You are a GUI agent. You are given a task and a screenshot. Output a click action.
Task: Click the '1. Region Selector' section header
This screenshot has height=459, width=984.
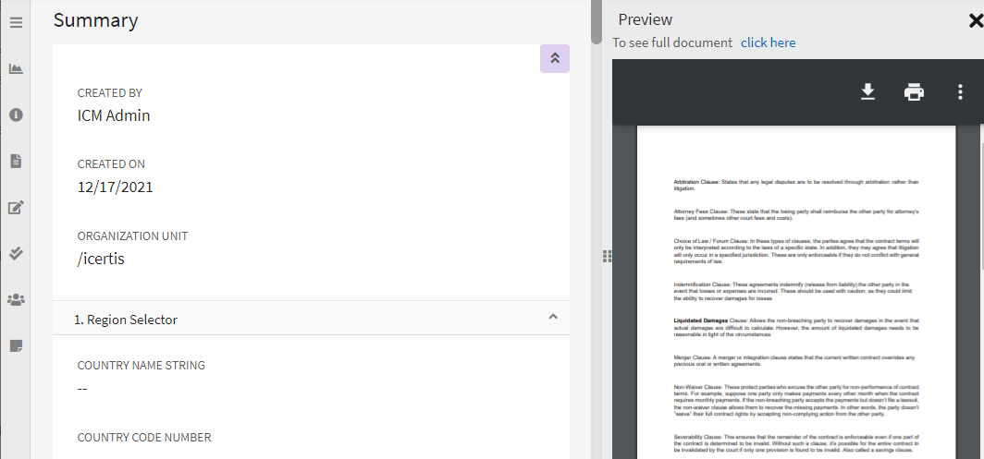pyautogui.click(x=126, y=320)
